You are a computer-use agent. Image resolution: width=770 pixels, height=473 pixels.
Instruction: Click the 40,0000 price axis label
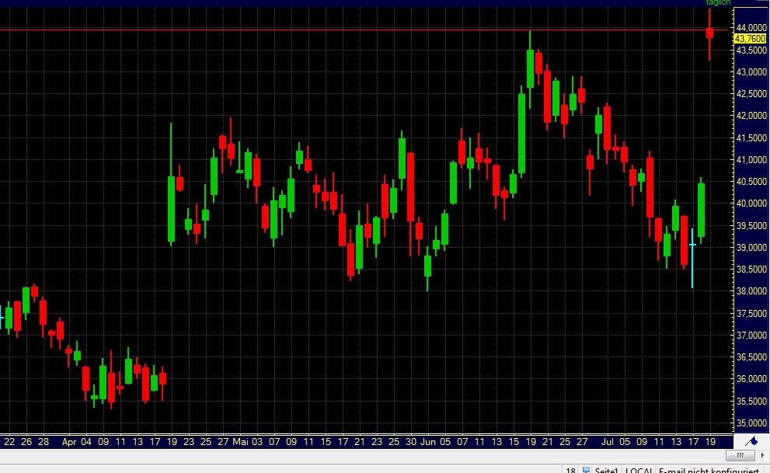pos(751,203)
